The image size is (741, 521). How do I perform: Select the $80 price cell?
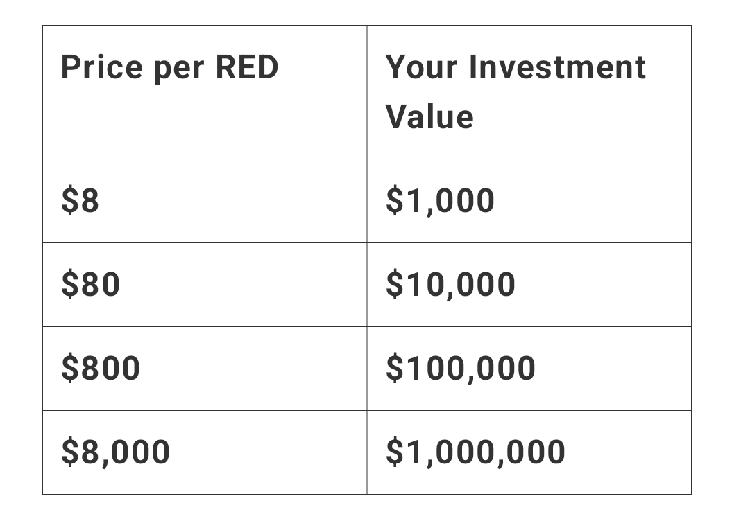click(x=205, y=285)
